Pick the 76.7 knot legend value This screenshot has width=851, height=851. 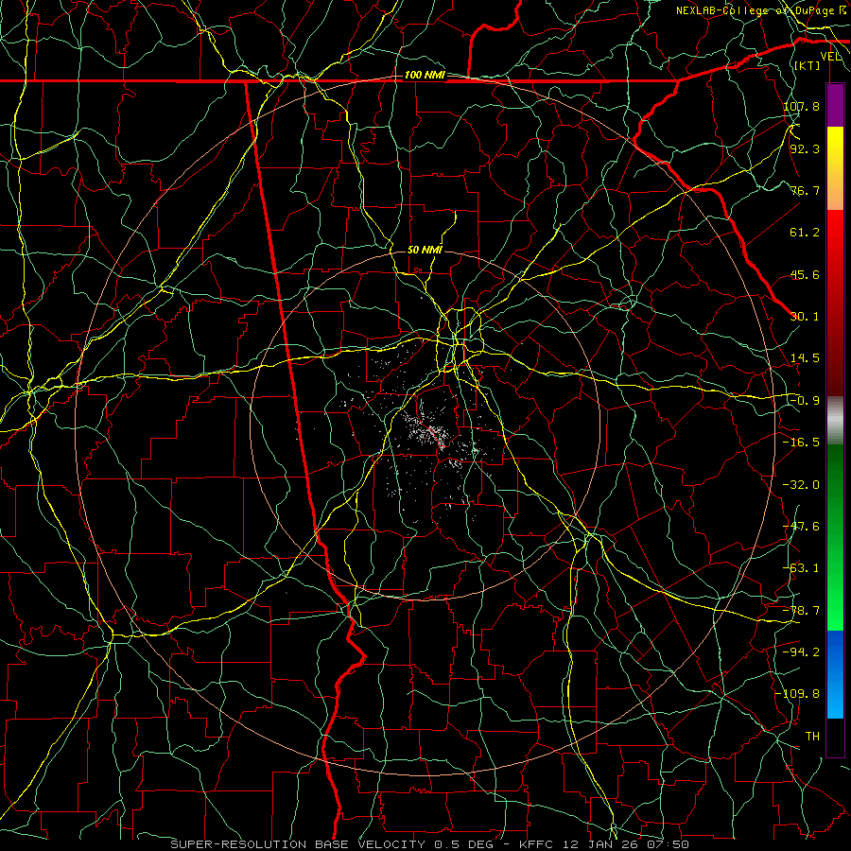[805, 190]
